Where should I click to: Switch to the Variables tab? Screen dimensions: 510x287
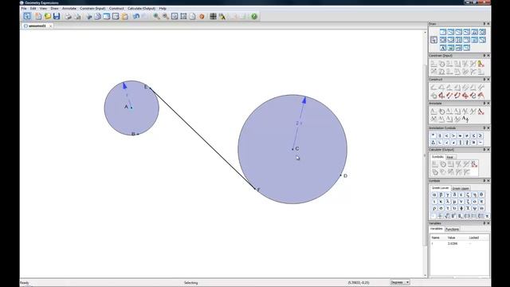437,229
